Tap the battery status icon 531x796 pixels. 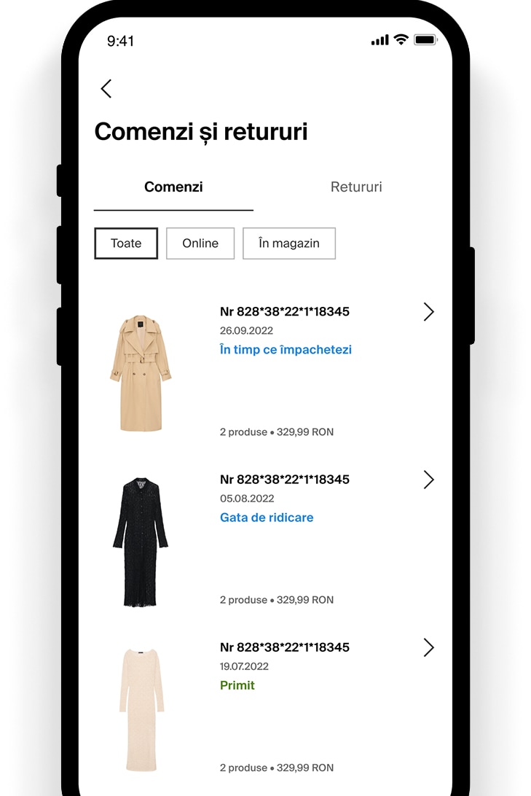tap(425, 39)
